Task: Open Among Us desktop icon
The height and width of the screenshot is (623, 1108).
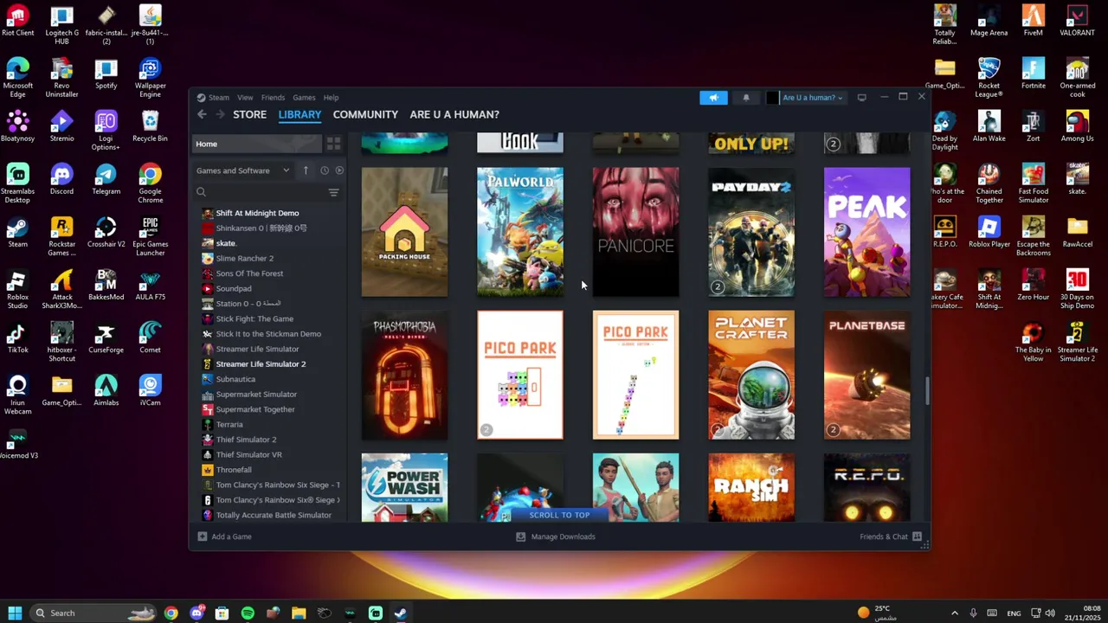Action: point(1077,127)
